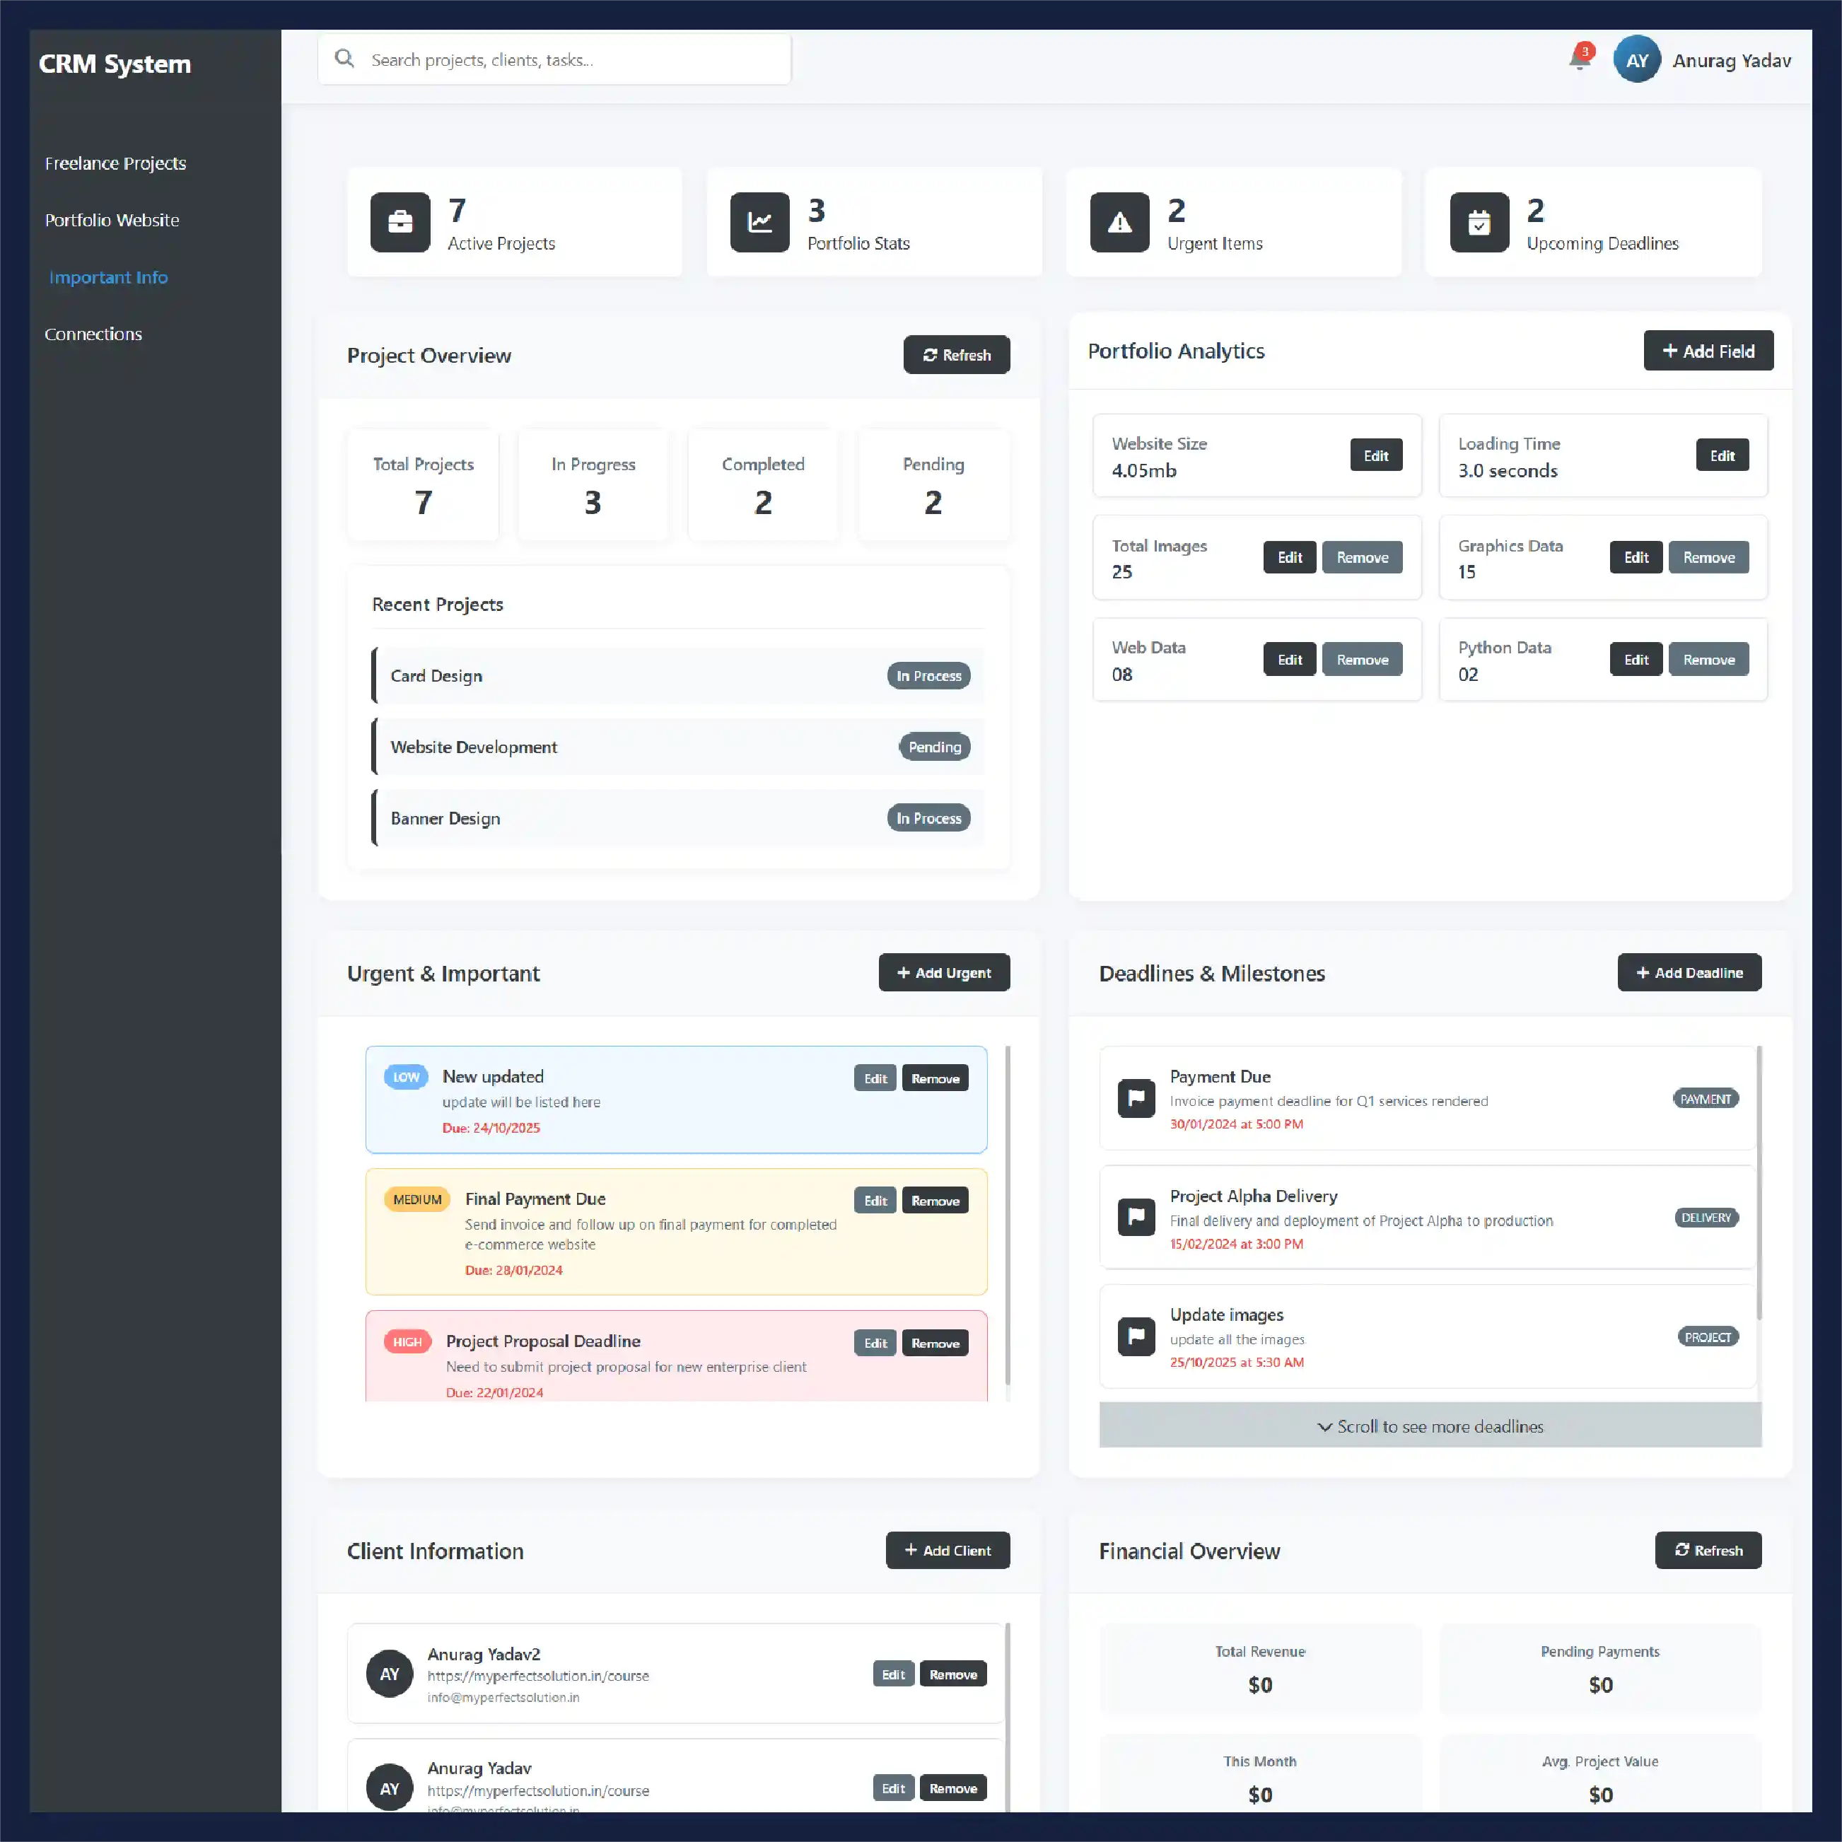Open the AY user avatar in header
Image resolution: width=1842 pixels, height=1842 pixels.
click(x=1636, y=60)
